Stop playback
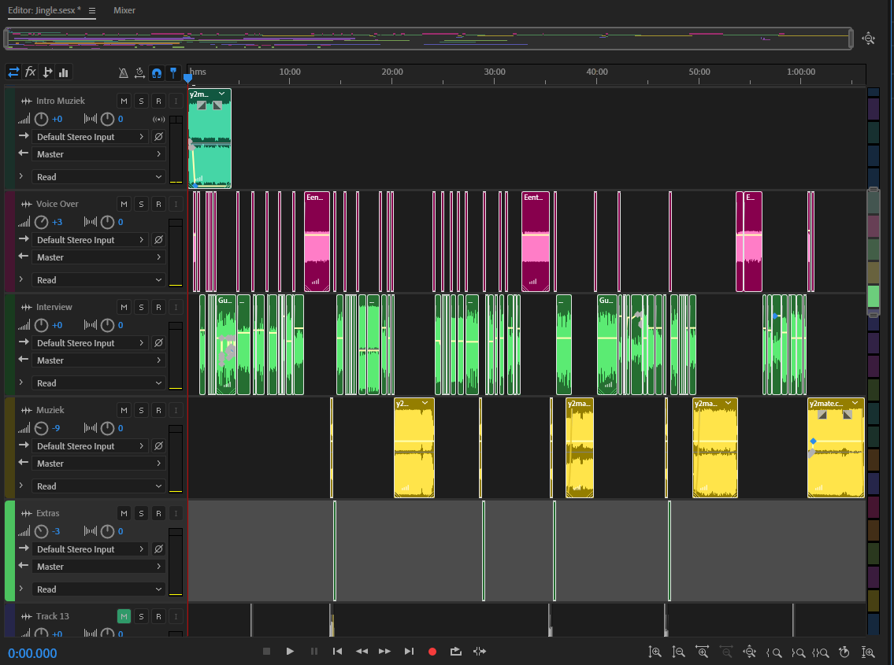This screenshot has width=894, height=665. 266,652
